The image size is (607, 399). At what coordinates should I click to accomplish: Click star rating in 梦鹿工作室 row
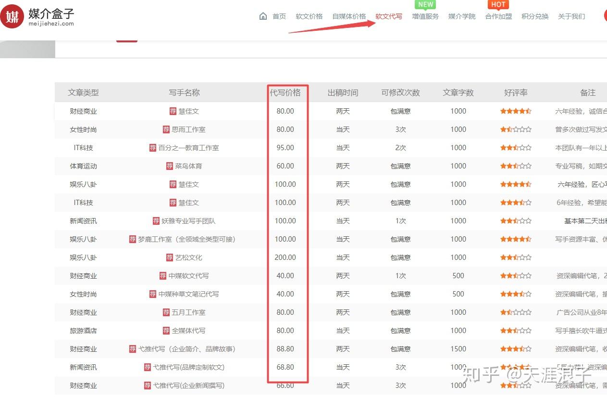(516, 239)
